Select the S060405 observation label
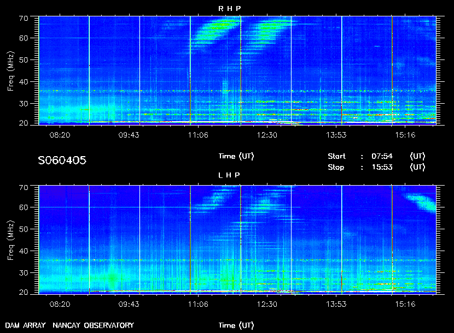 62,160
